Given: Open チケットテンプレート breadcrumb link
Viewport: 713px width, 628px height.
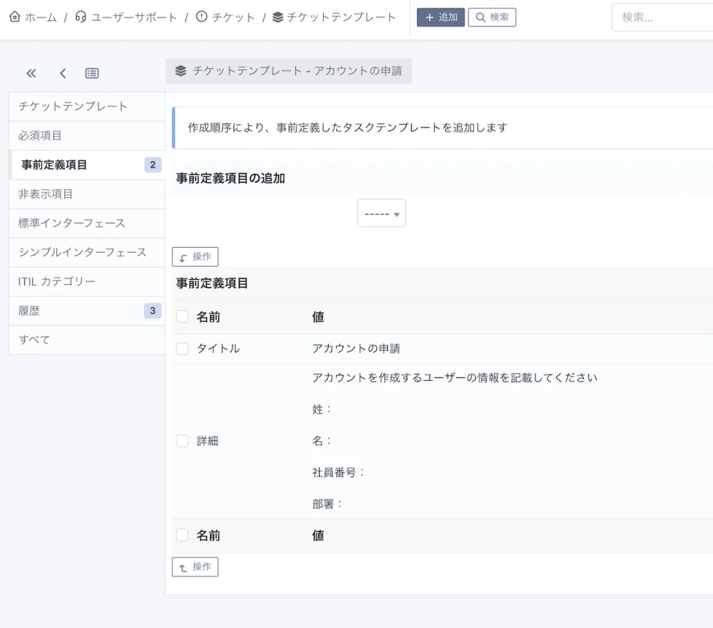Looking at the screenshot, I should (x=341, y=17).
